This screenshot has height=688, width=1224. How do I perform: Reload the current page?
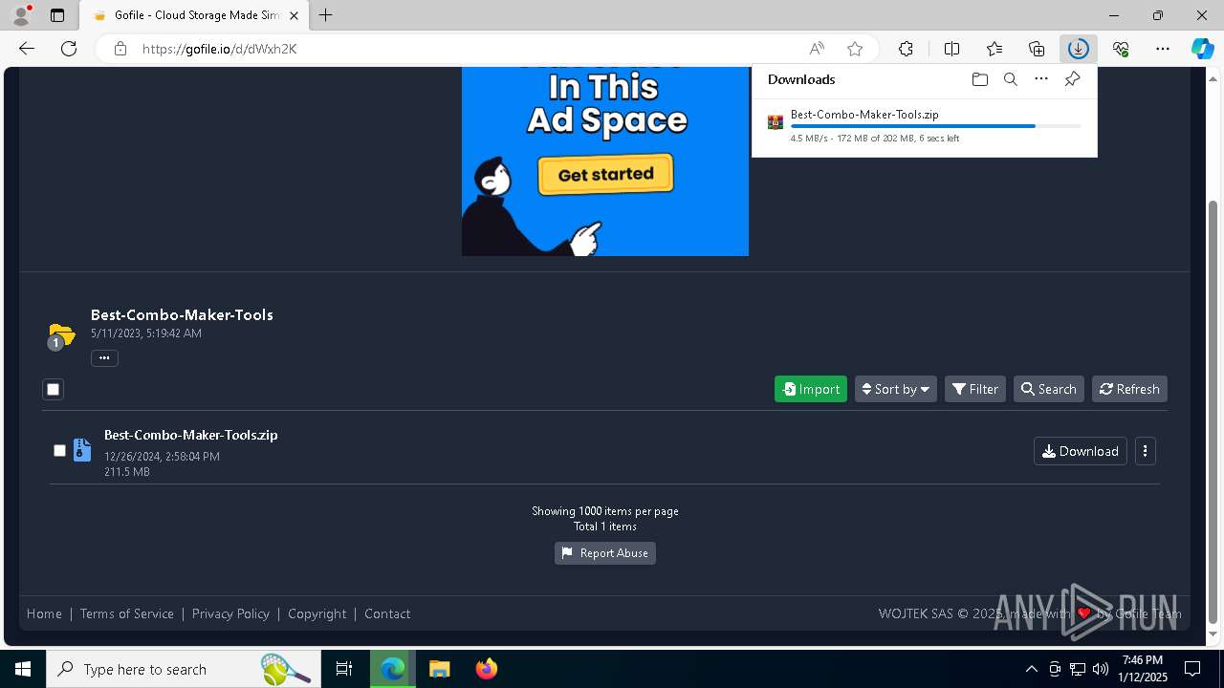pos(69,49)
